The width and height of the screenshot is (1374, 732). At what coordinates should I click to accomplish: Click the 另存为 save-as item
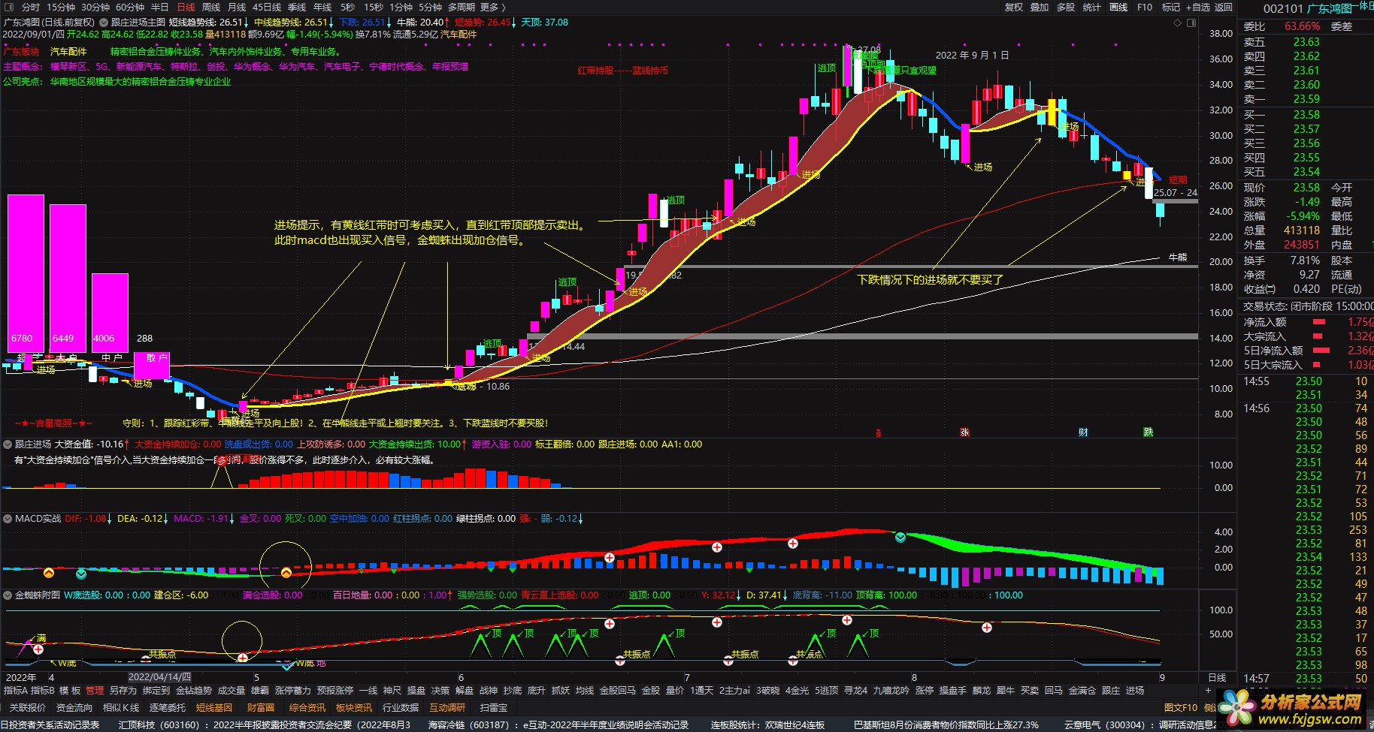[123, 690]
